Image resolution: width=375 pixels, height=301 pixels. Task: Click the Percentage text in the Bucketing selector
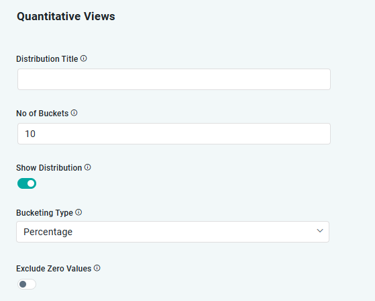click(48, 232)
